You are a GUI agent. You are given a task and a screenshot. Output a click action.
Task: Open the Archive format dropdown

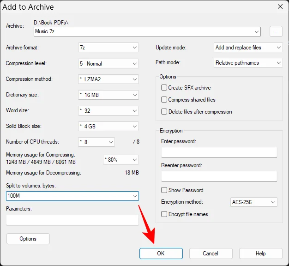pos(108,48)
